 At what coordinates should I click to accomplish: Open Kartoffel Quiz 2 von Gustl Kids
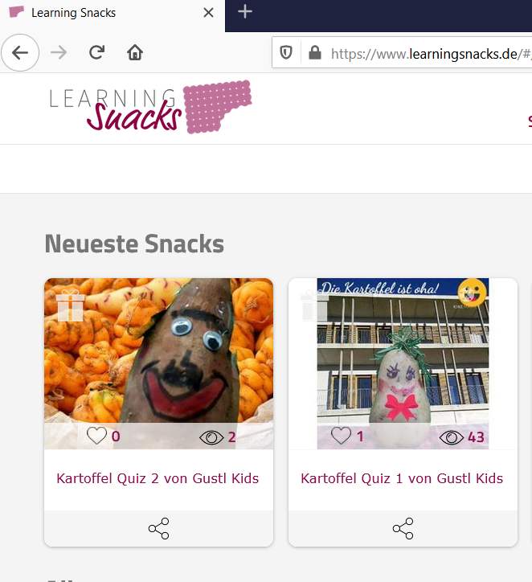click(158, 478)
